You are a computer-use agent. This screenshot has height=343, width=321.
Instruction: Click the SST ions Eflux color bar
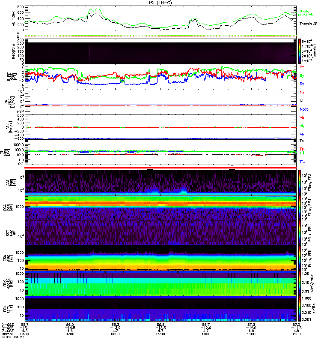click(300, 183)
